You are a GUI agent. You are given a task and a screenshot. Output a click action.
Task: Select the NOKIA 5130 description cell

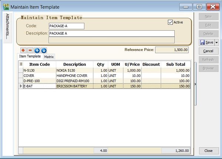pos(74,70)
